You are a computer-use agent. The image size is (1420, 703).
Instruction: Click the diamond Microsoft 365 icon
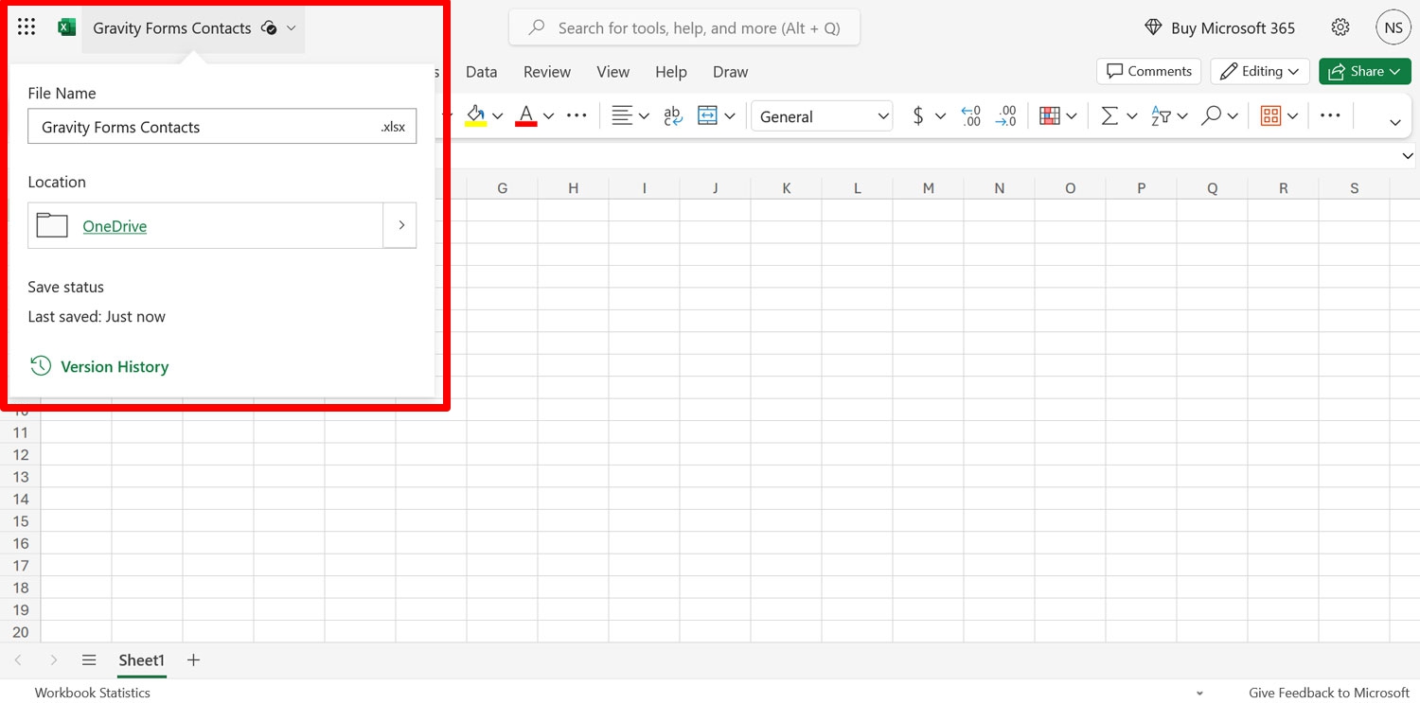click(x=1153, y=27)
